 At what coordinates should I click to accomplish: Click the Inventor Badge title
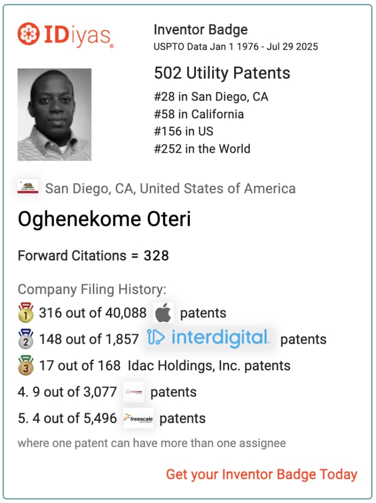(201, 30)
